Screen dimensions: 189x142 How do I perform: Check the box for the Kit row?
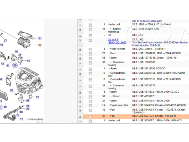click(90, 35)
